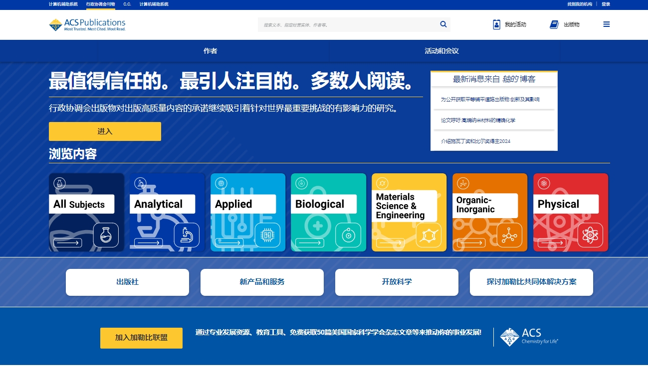This screenshot has width=648, height=370.
Task: Open C.C. top bar item
Action: [x=127, y=4]
